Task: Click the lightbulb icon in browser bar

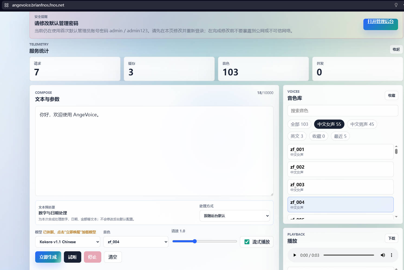Action: pos(396,5)
